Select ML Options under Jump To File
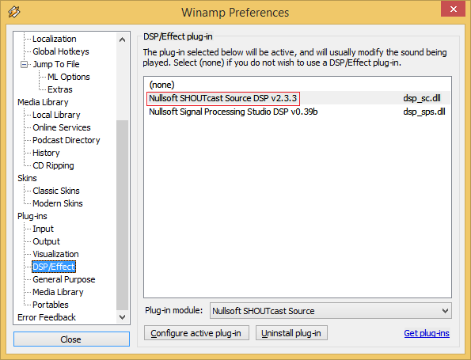The image size is (471, 360). [x=69, y=77]
